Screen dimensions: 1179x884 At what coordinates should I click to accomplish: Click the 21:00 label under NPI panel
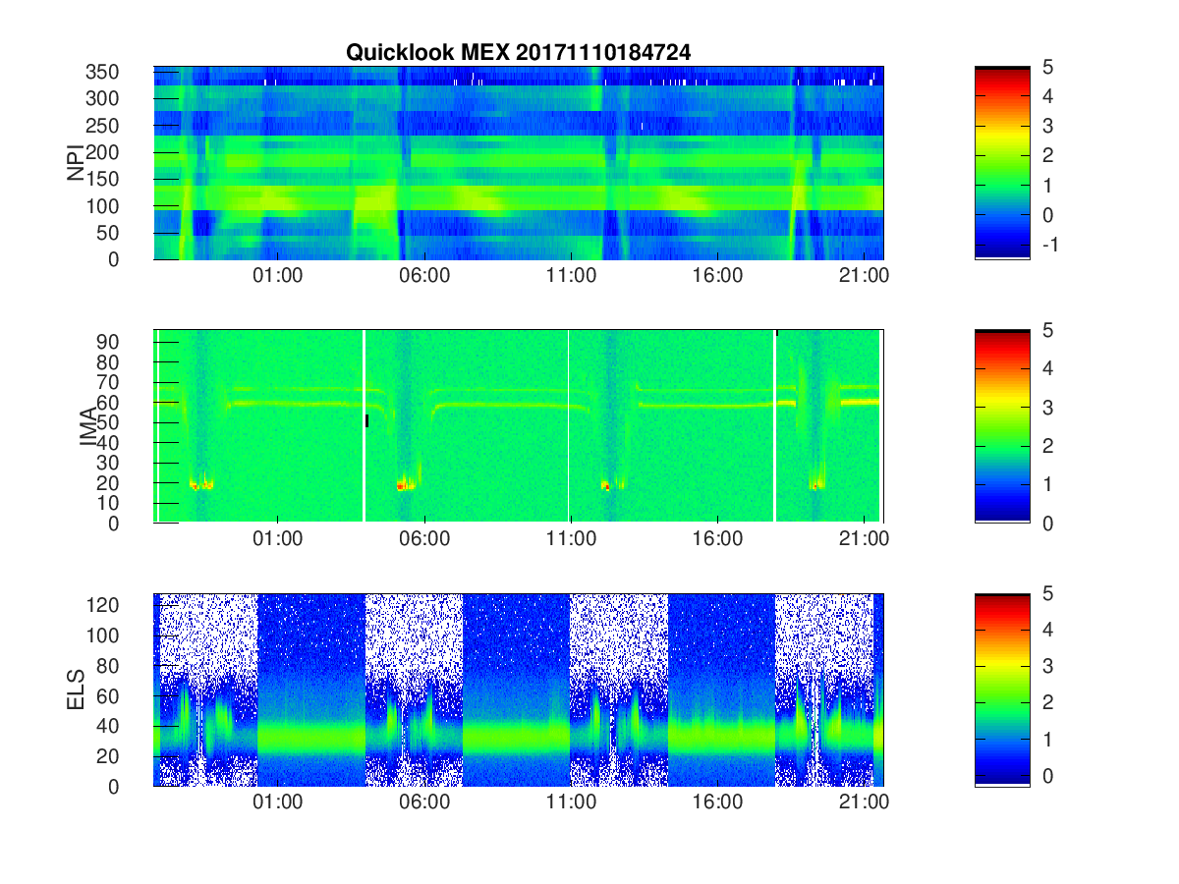tap(864, 277)
